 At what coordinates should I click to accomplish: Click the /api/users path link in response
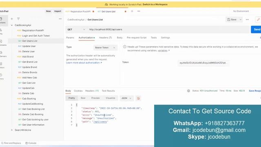pyautogui.click(x=100, y=122)
